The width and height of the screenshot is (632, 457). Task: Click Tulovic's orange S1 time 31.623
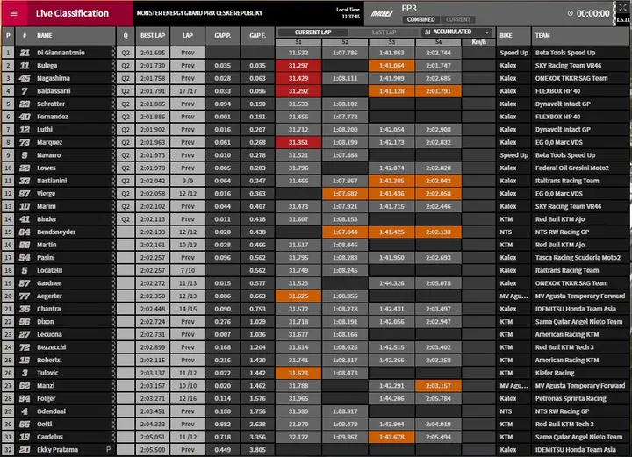pos(298,373)
